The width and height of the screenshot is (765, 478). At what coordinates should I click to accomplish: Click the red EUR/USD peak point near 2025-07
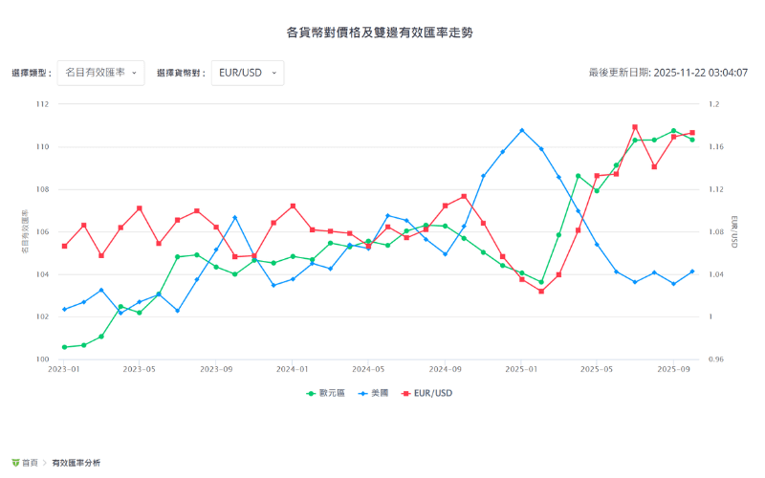point(635,127)
